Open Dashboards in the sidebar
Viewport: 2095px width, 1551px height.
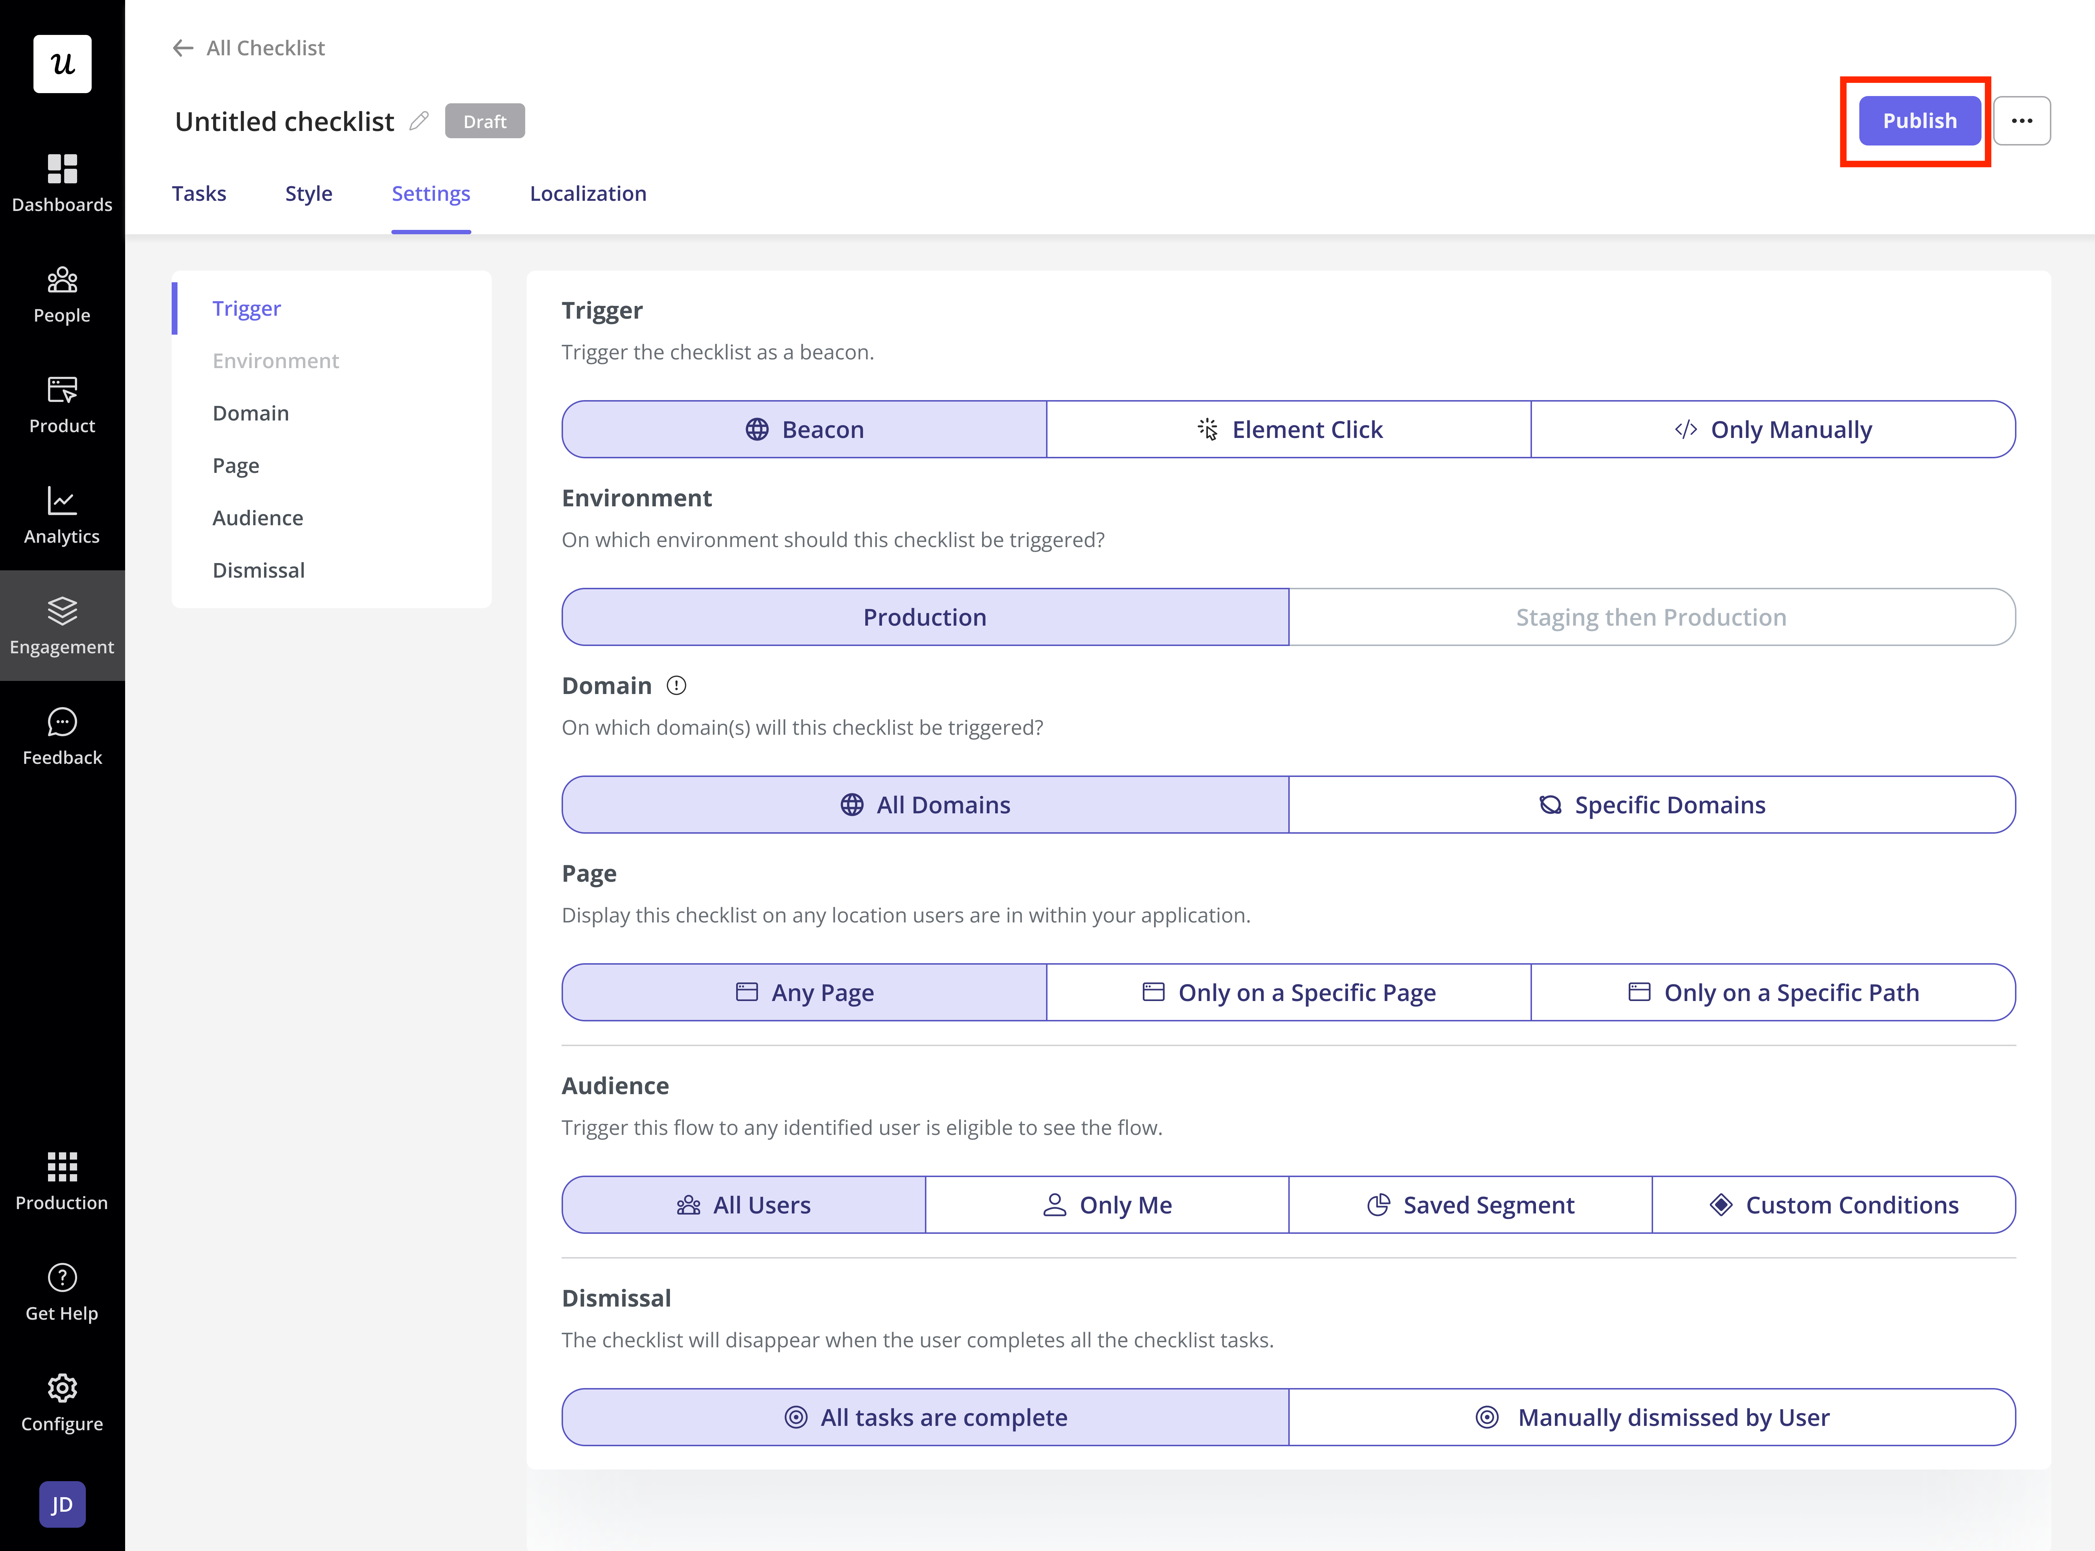pyautogui.click(x=62, y=183)
